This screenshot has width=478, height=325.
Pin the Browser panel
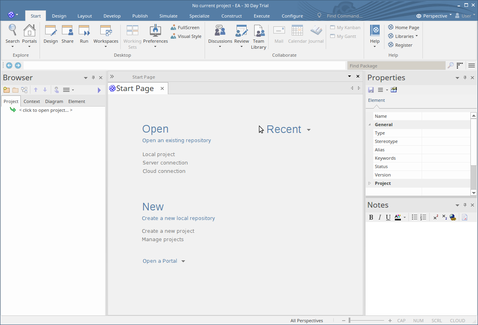coord(93,77)
